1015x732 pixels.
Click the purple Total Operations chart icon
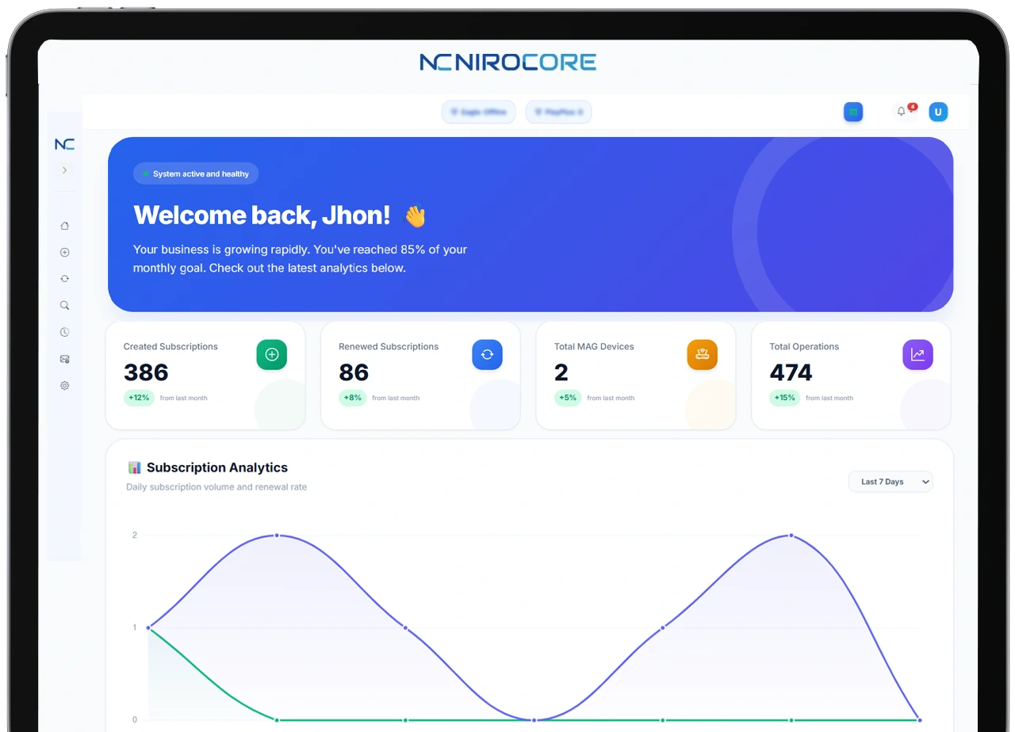pos(917,355)
